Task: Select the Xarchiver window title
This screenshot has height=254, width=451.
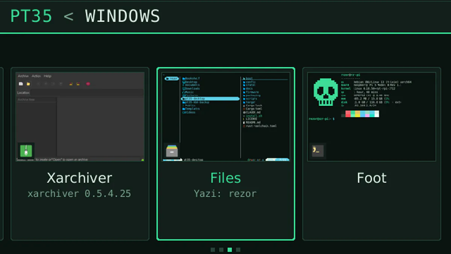Action: 80,178
